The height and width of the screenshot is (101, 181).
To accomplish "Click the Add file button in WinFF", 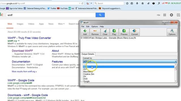I will pos(85,32).
